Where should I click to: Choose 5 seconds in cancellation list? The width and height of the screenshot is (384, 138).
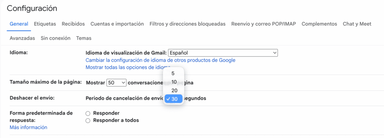click(173, 73)
